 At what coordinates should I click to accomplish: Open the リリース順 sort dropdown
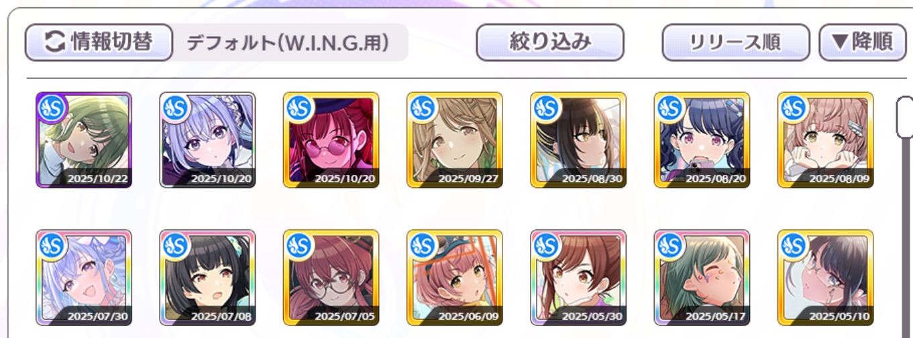735,42
